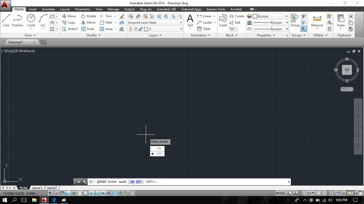Open File Explorer from taskbar
This screenshot has width=364, height=204.
coord(34,200)
